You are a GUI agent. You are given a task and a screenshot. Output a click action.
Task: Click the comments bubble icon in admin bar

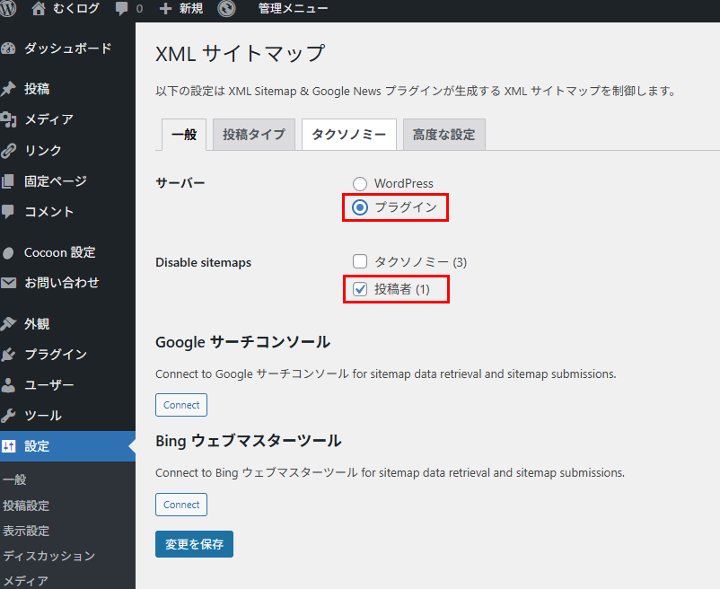121,9
